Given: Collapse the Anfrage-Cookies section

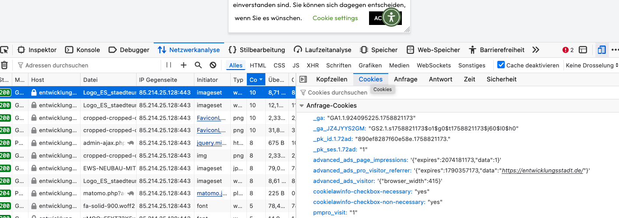Looking at the screenshot, I should click(x=302, y=105).
